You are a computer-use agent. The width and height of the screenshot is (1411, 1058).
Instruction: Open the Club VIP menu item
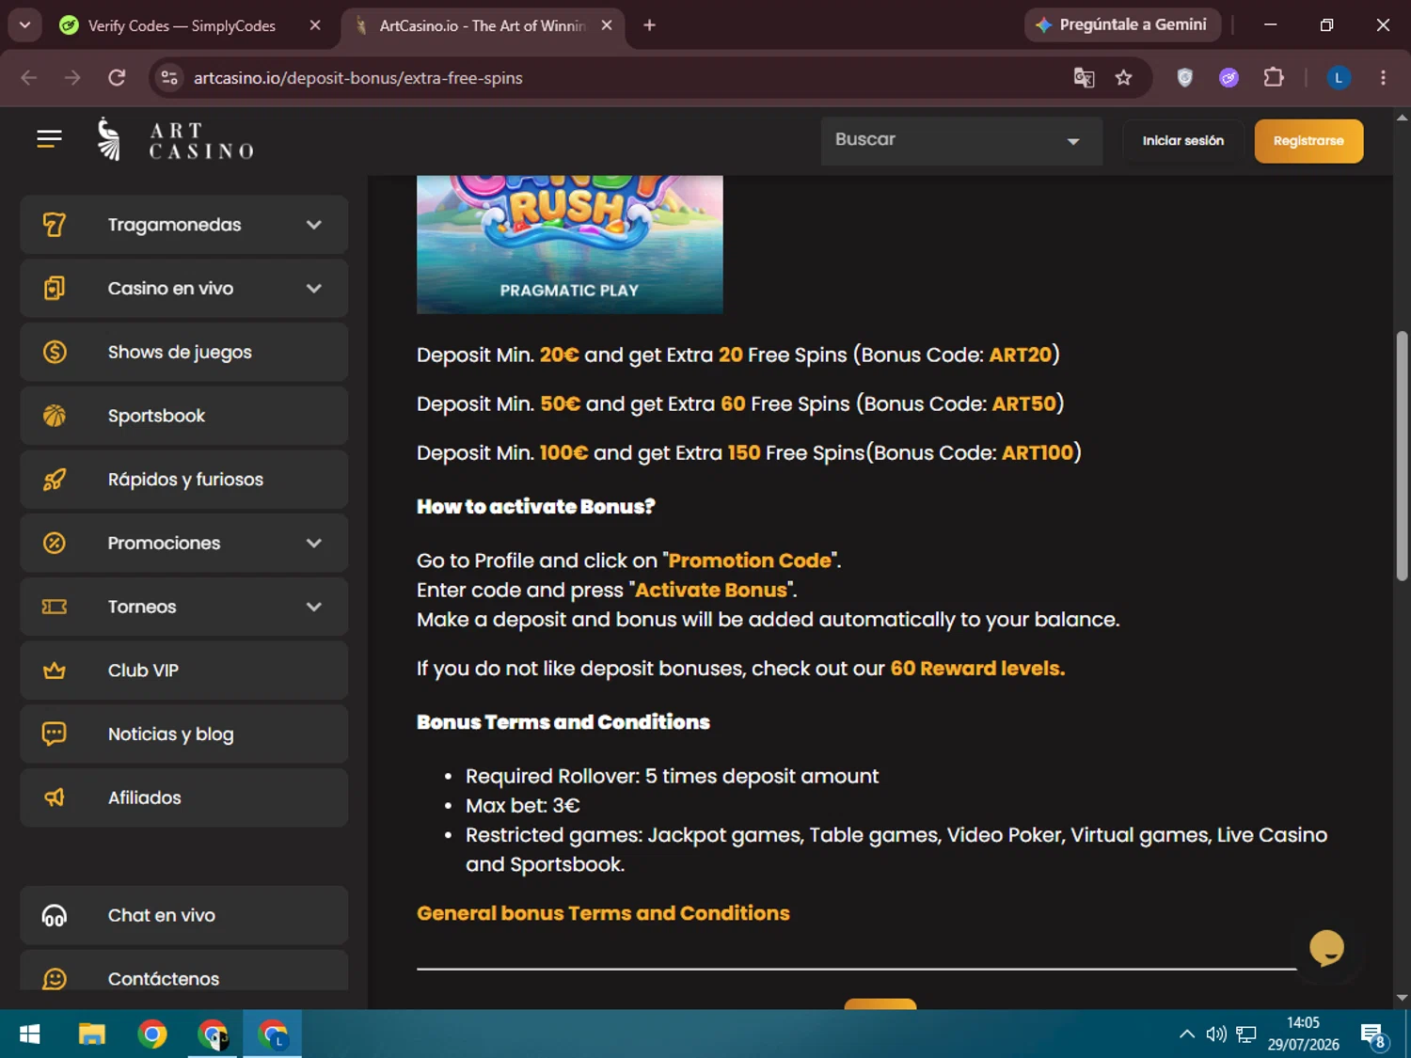point(184,671)
